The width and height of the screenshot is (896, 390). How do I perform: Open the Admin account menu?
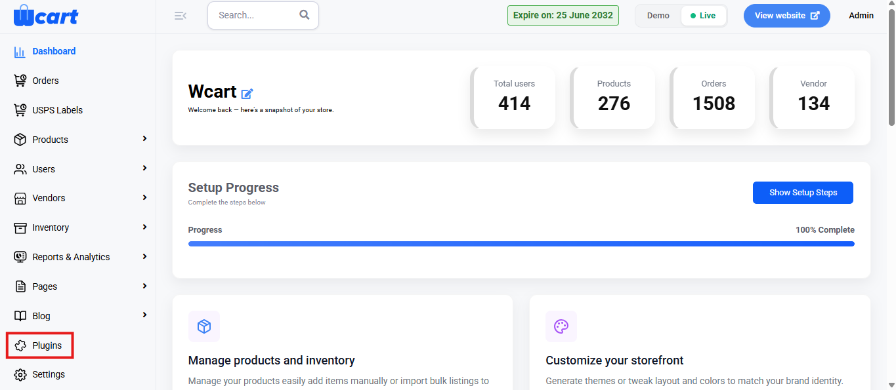point(861,16)
